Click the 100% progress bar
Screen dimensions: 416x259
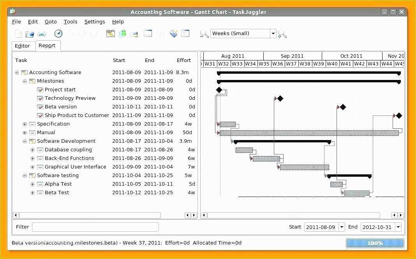pyautogui.click(x=375, y=243)
